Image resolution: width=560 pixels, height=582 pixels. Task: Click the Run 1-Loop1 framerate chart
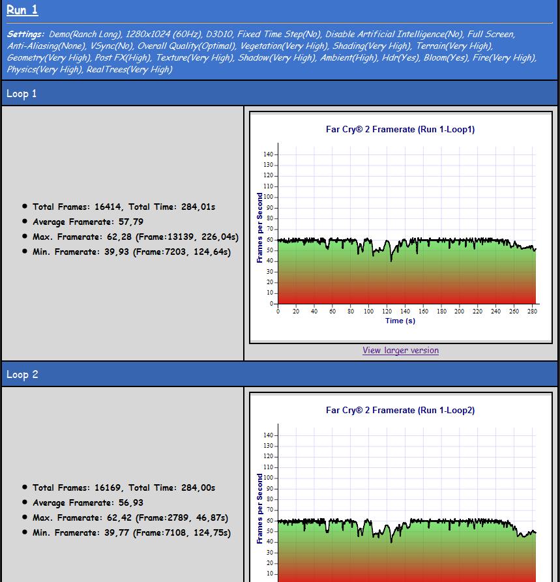click(x=401, y=227)
